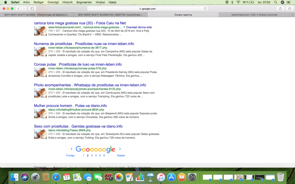Open FaceTime in the Dock
The width and height of the screenshot is (295, 184).
98,177
